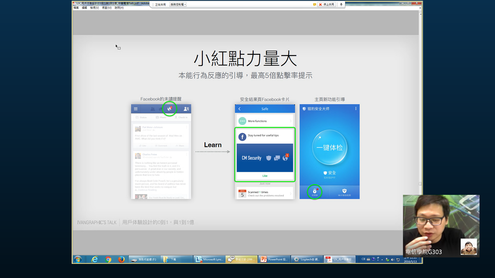Open Google Chrome from taskbar

pos(108,259)
